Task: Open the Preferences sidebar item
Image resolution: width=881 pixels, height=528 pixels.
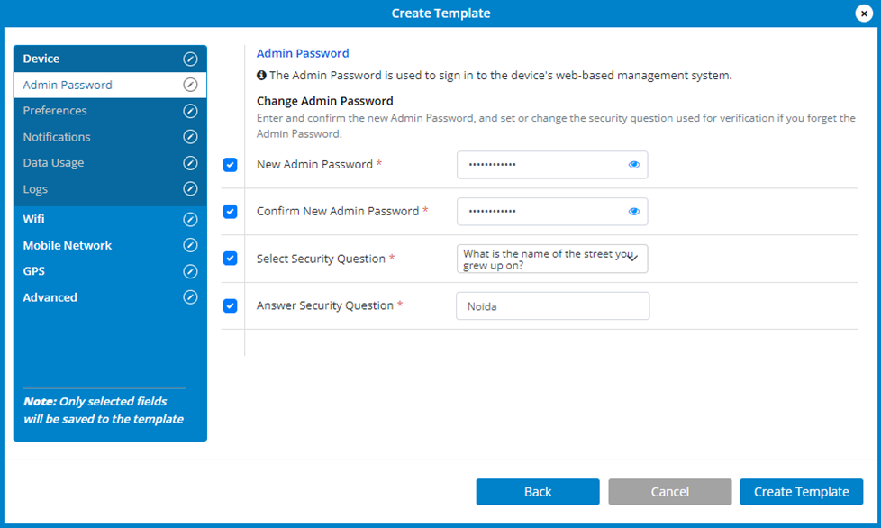Action: click(55, 111)
